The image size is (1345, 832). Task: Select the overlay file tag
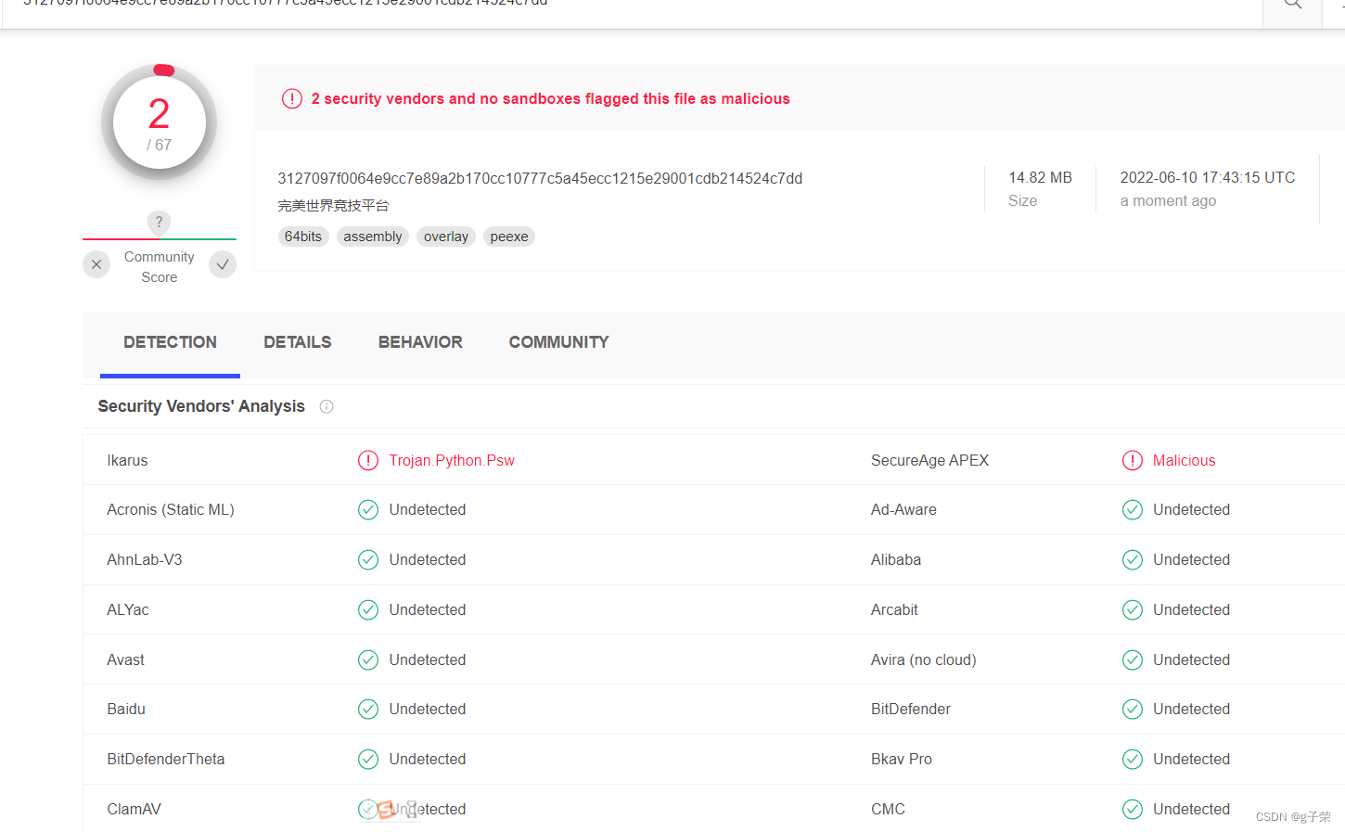coord(445,237)
